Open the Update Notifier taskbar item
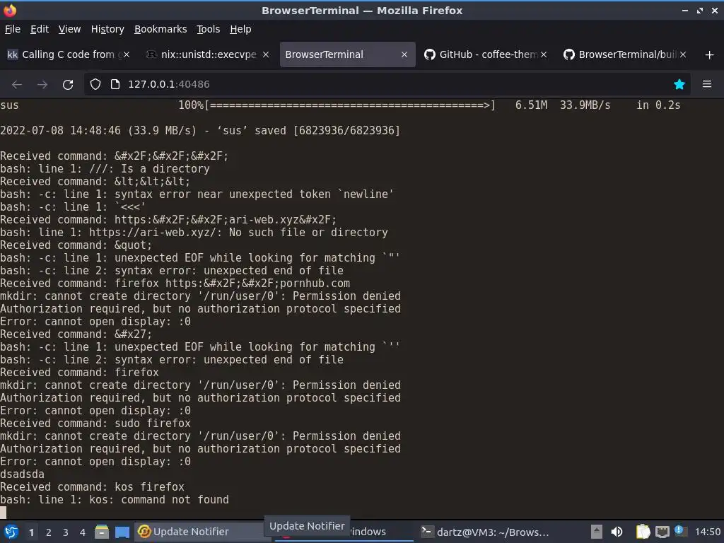 click(200, 532)
